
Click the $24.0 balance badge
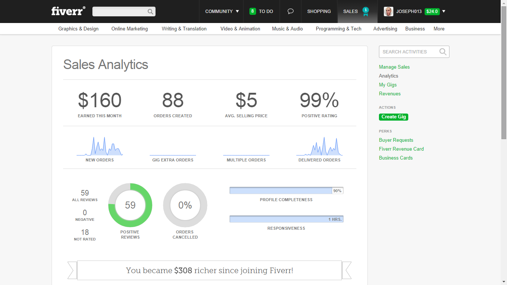coord(432,12)
